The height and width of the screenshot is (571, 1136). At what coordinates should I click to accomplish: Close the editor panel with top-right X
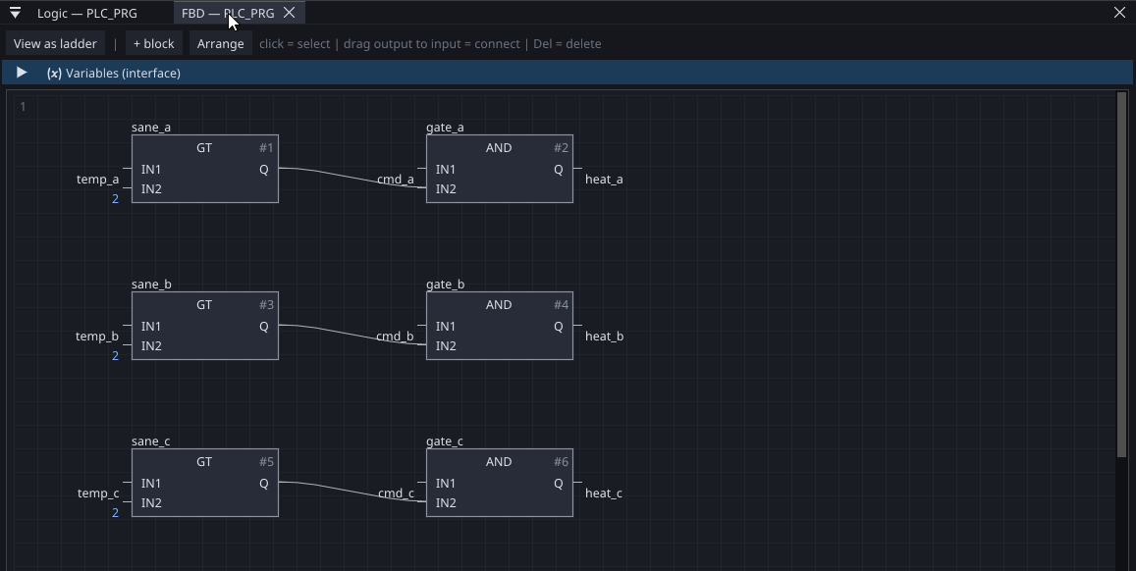[x=1119, y=13]
